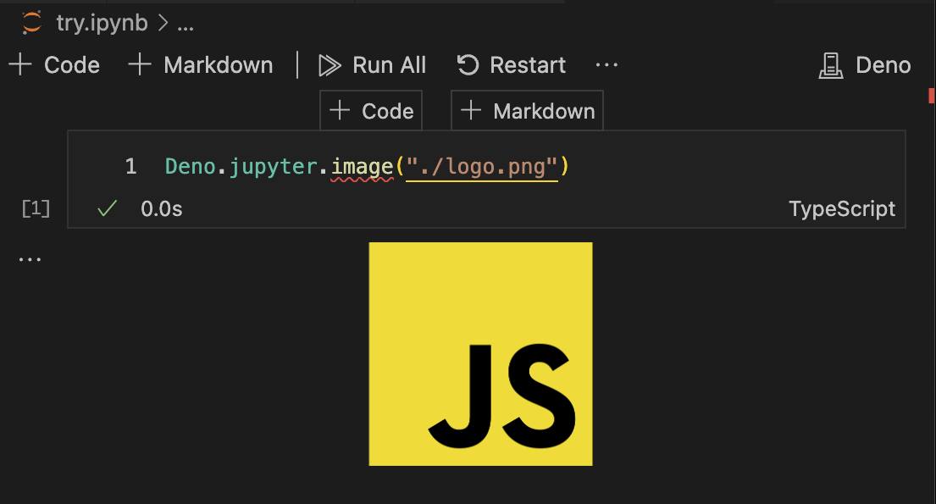Toggle selection of line number 1
Viewport: 936px width, 504px height.
131,166
